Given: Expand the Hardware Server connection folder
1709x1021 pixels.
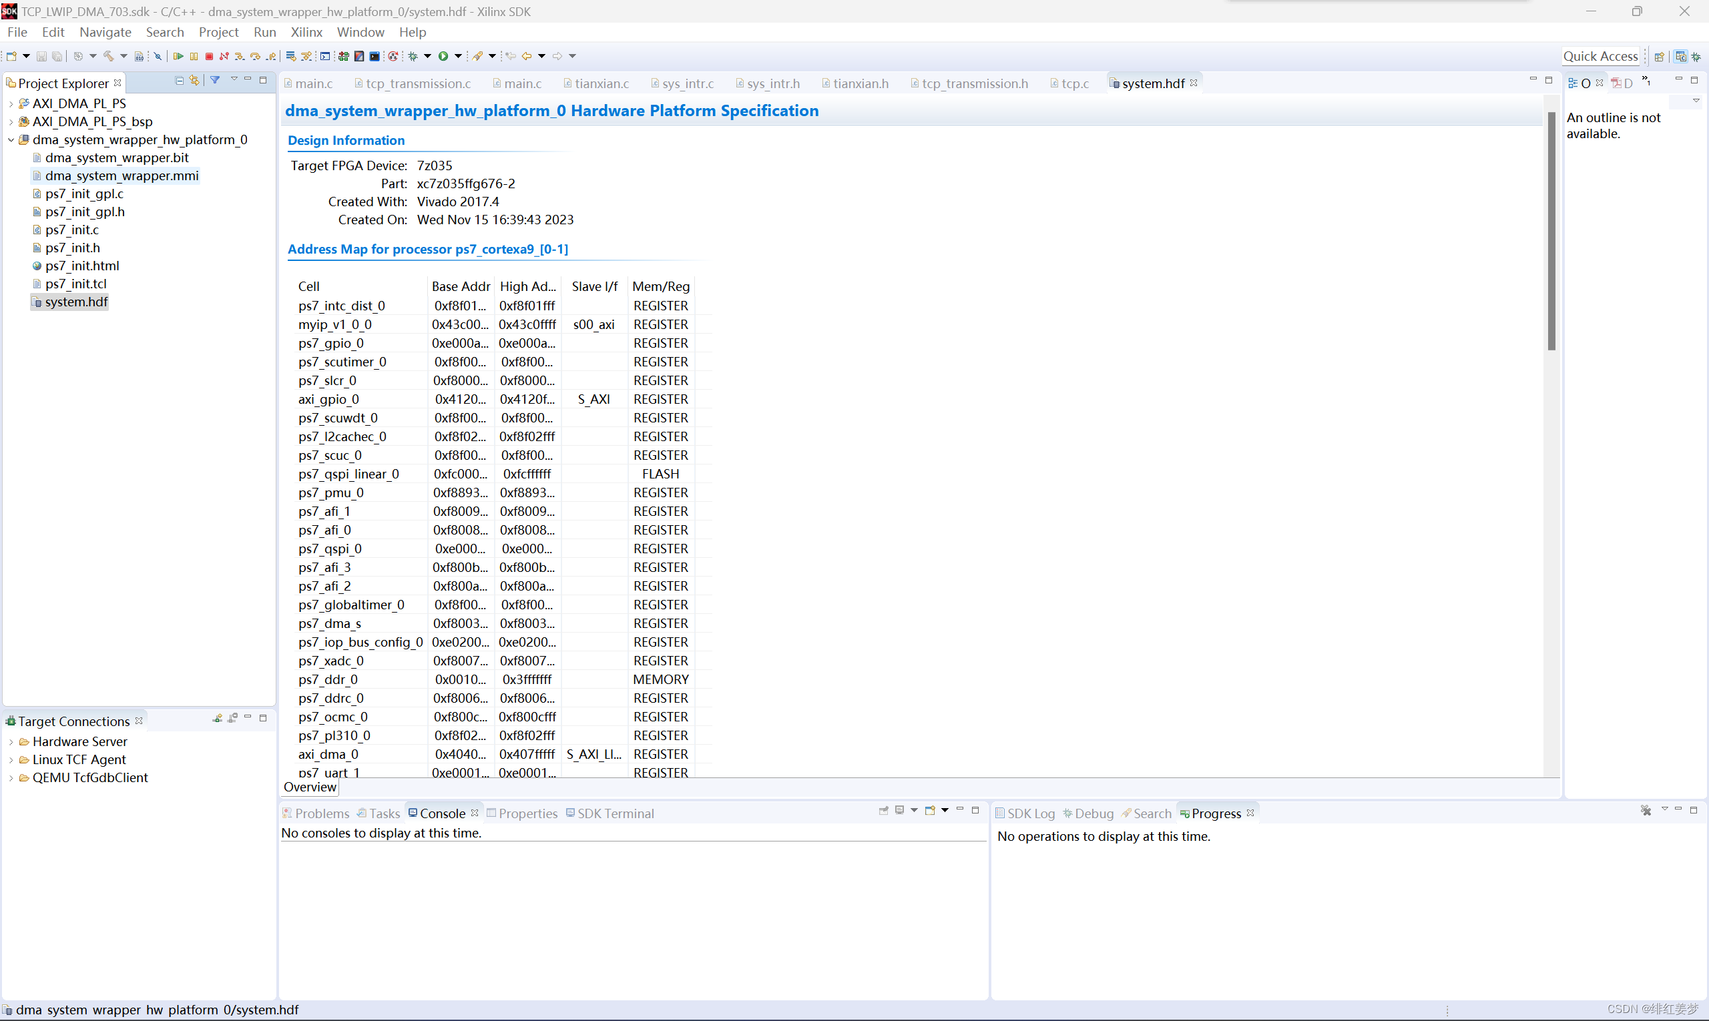Looking at the screenshot, I should (x=11, y=741).
